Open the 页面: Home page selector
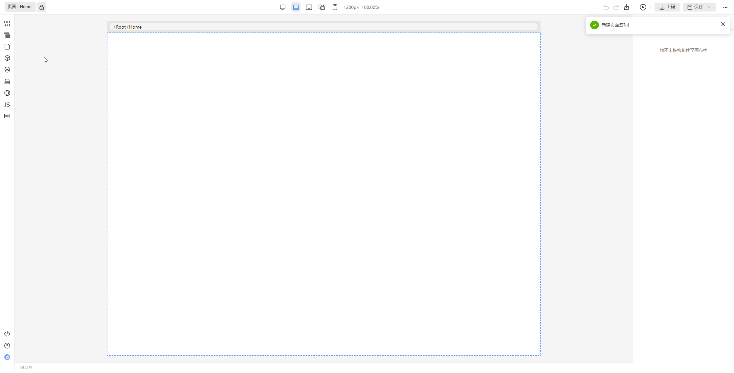This screenshot has height=373, width=734. click(20, 7)
